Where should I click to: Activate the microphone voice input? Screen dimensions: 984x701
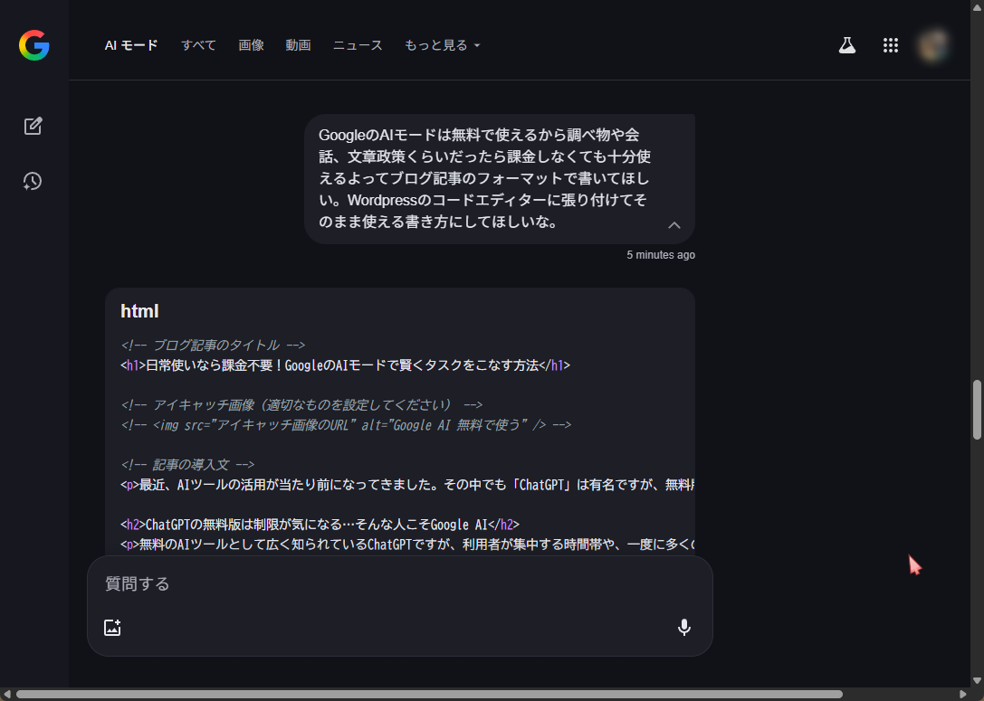(x=684, y=628)
